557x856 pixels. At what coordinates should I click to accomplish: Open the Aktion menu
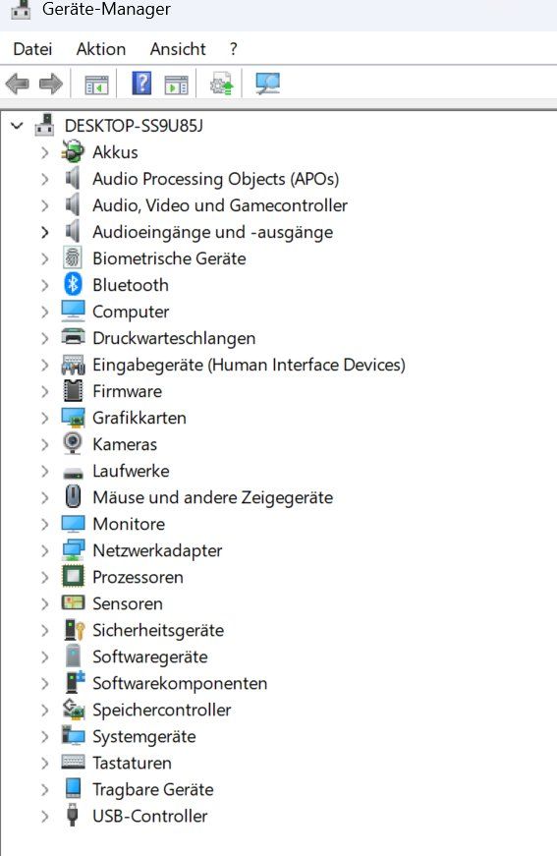coord(101,49)
